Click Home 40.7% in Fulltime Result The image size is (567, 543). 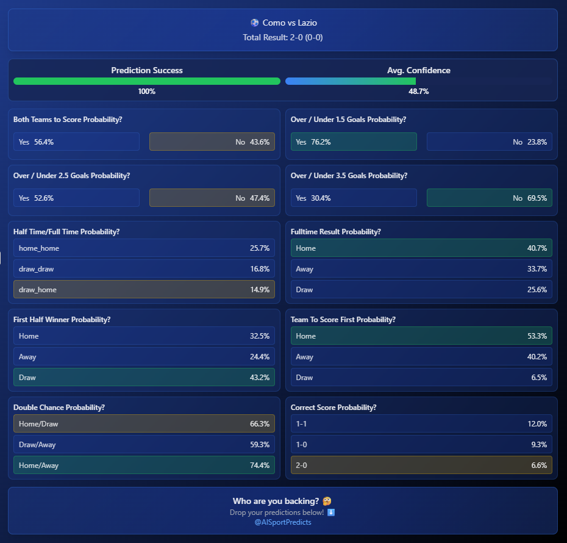pos(421,248)
